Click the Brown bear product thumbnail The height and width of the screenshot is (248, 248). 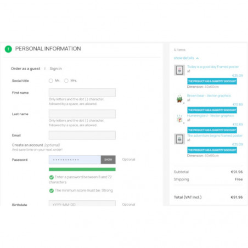point(179,99)
